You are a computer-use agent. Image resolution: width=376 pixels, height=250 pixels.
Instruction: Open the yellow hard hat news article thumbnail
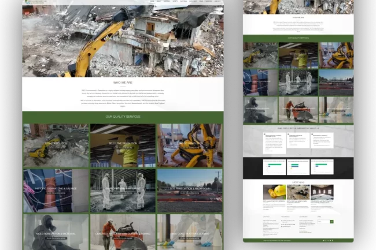[274, 192]
